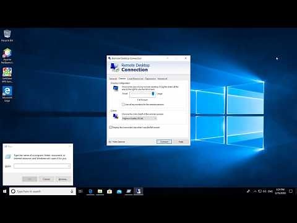Screen dimensions: 297x223
Task: Click the Windows Start button
Action: (4, 191)
